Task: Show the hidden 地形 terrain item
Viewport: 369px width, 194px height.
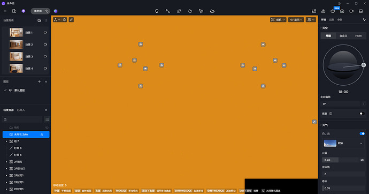Action: coord(47,128)
